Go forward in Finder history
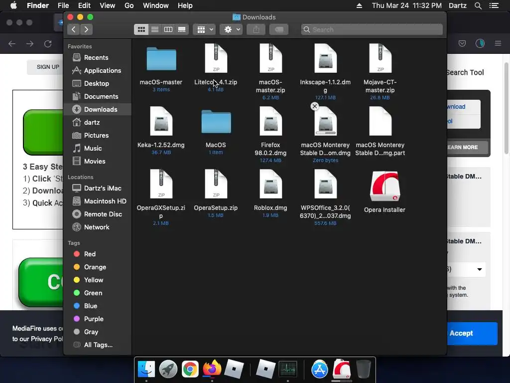Image resolution: width=510 pixels, height=383 pixels. pos(86,29)
